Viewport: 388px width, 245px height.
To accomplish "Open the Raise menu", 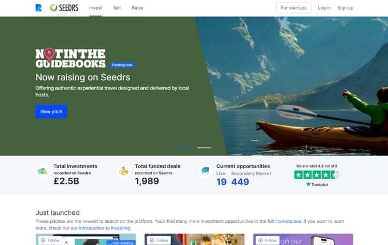I will (x=138, y=8).
